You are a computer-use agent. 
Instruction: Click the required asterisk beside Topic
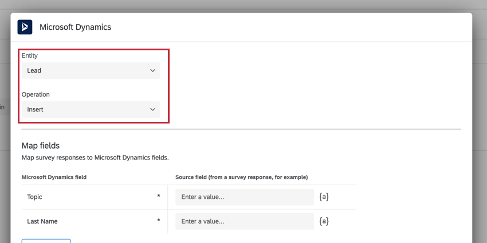click(x=159, y=196)
